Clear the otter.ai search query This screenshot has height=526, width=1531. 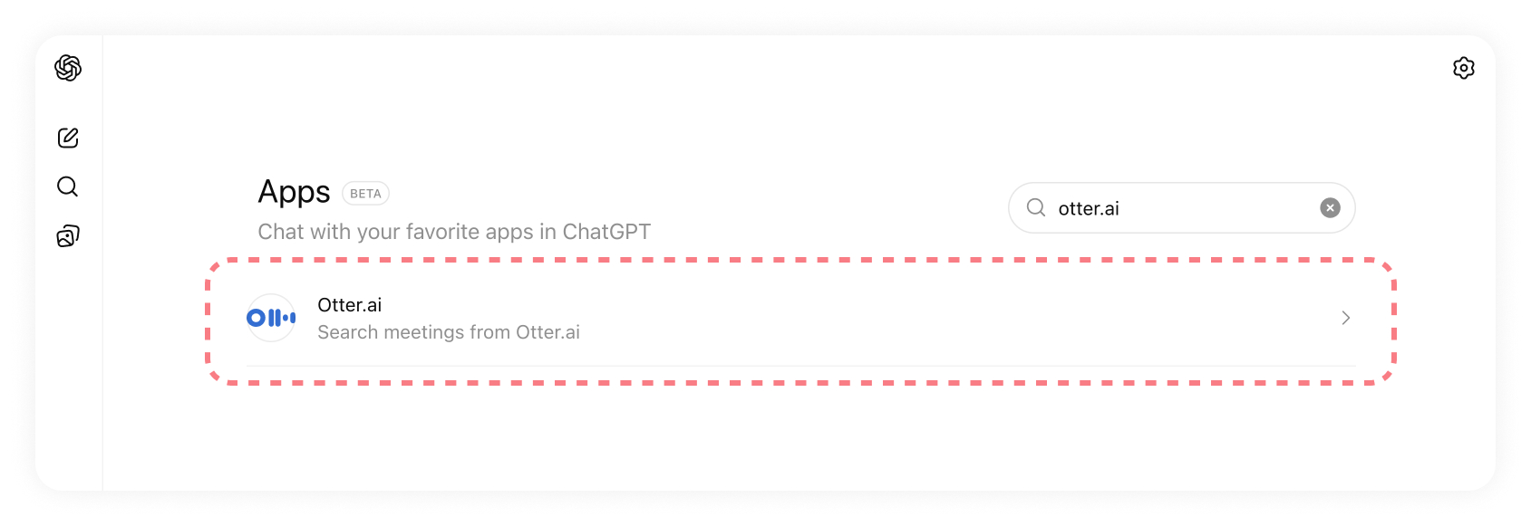tap(1330, 208)
